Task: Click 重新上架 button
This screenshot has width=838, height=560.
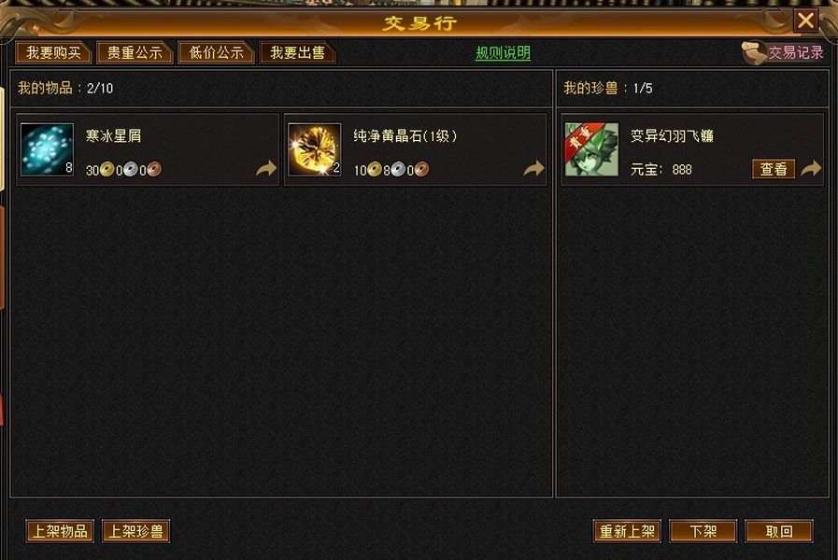Action: pos(627,531)
